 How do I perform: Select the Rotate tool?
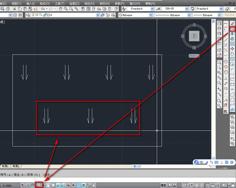(x=232, y=54)
